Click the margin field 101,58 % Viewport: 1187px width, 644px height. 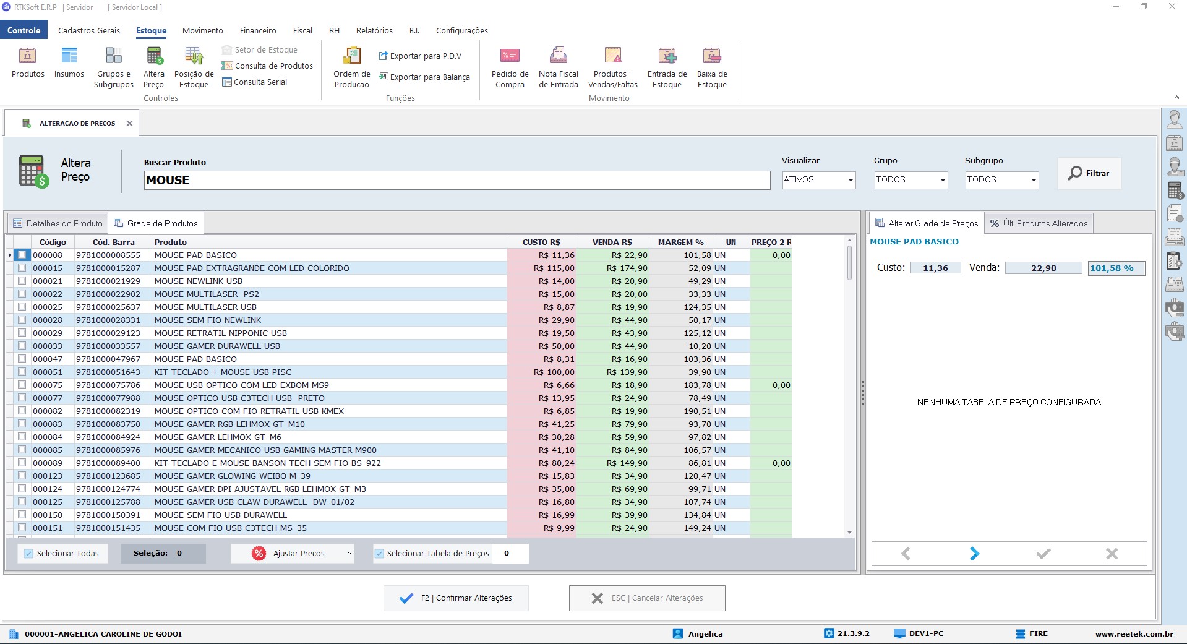(x=1116, y=268)
